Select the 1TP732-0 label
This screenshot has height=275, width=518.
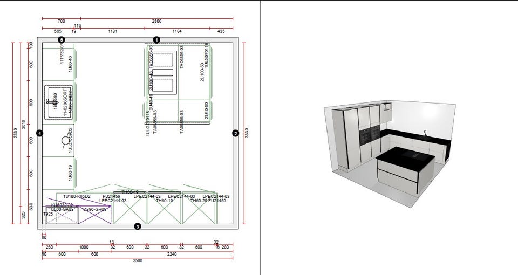[62, 54]
